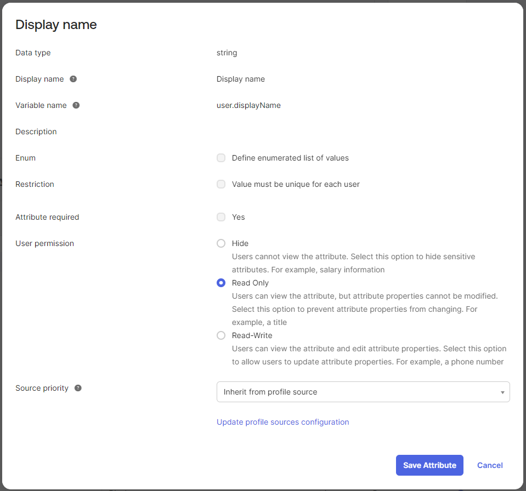Viewport: 526px width, 491px height.
Task: Check Define enumerated list of values
Action: point(221,158)
